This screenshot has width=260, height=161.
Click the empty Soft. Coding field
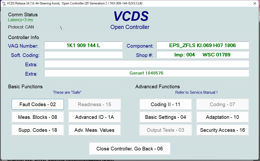(x=83, y=55)
